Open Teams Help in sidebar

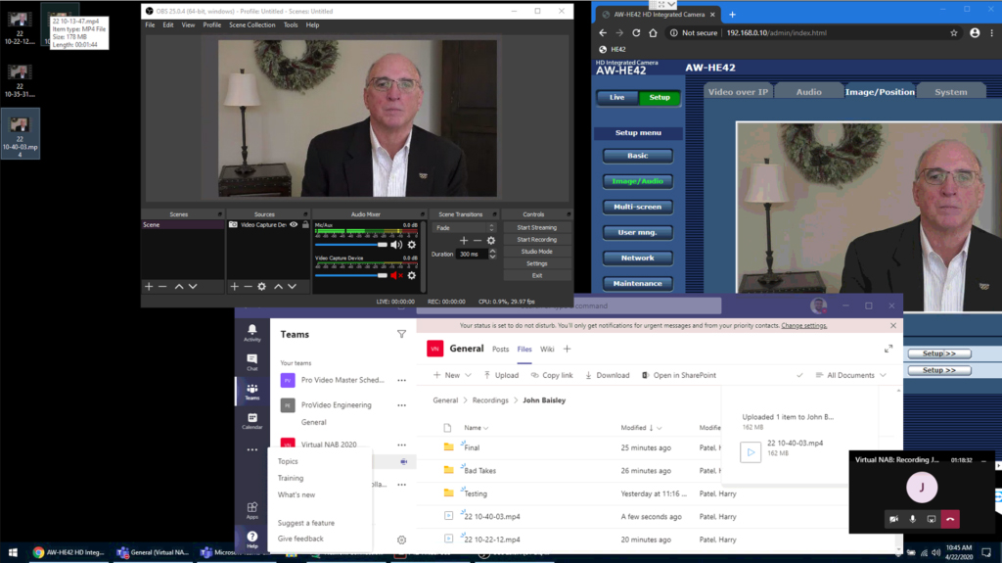tap(251, 540)
